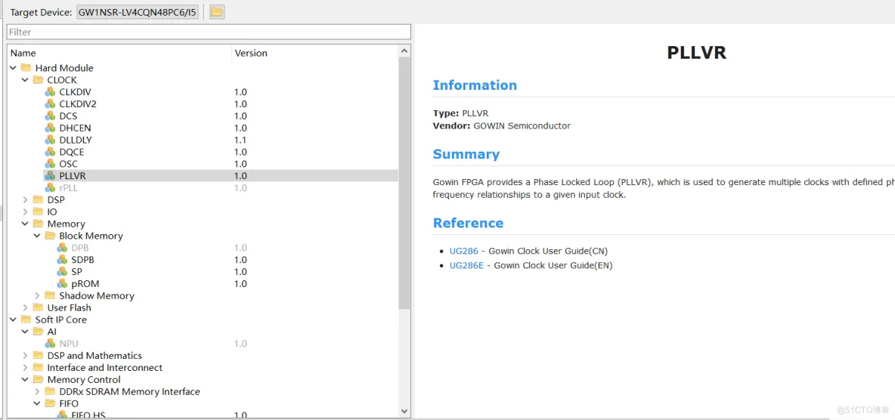This screenshot has height=420, width=895.
Task: Expand the DSP tree node under Hard Module
Action: click(x=25, y=199)
